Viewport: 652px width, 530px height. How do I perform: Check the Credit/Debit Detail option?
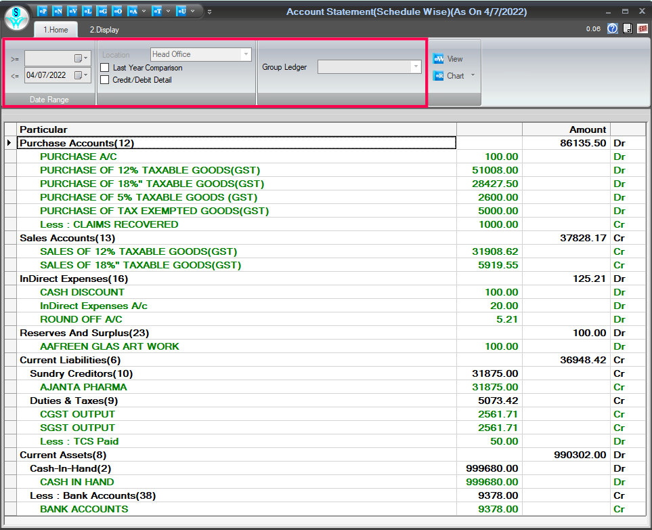tap(105, 80)
